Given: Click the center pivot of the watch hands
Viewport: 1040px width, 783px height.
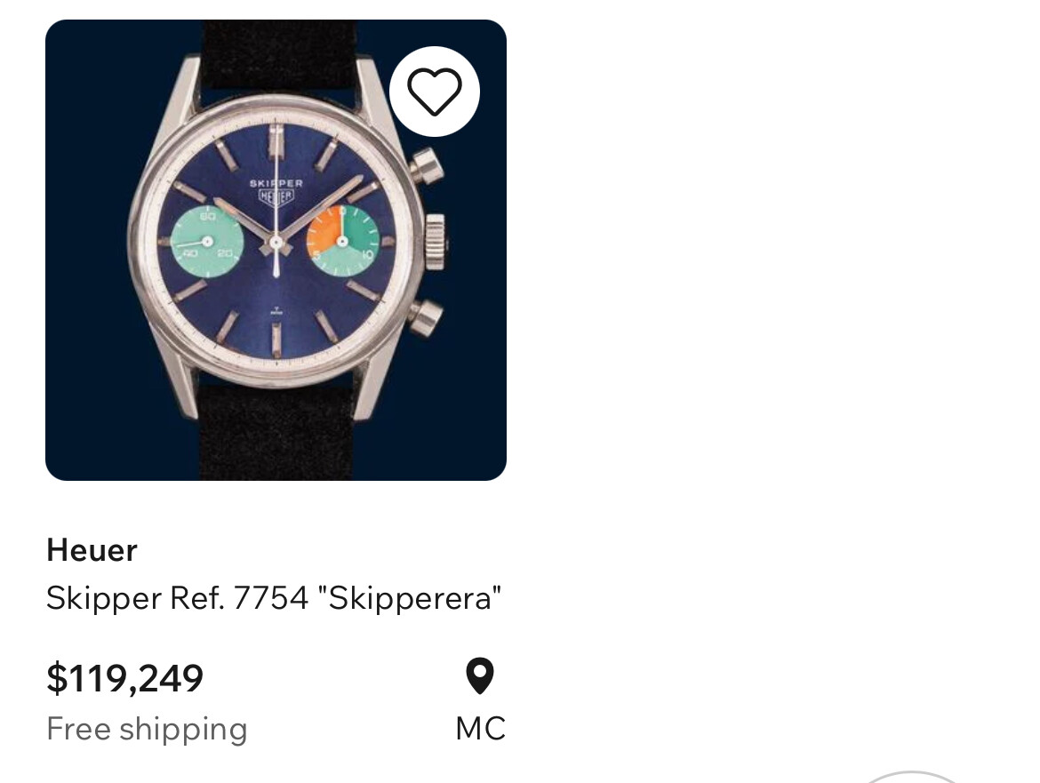Looking at the screenshot, I should [276, 241].
